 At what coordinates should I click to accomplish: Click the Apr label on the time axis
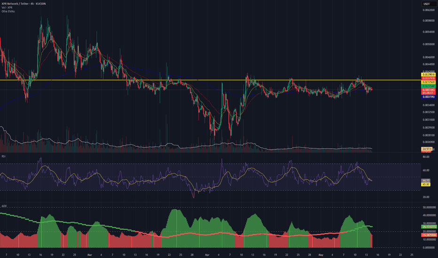[207, 255]
